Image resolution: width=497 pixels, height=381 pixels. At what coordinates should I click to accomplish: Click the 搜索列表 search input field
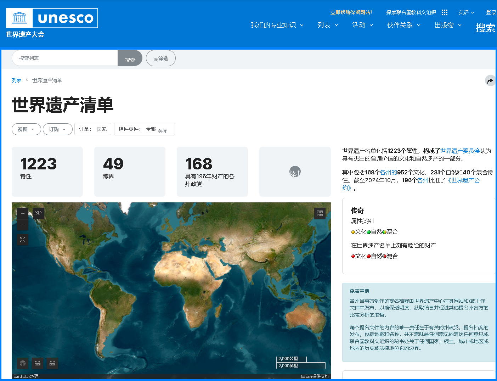[65, 58]
